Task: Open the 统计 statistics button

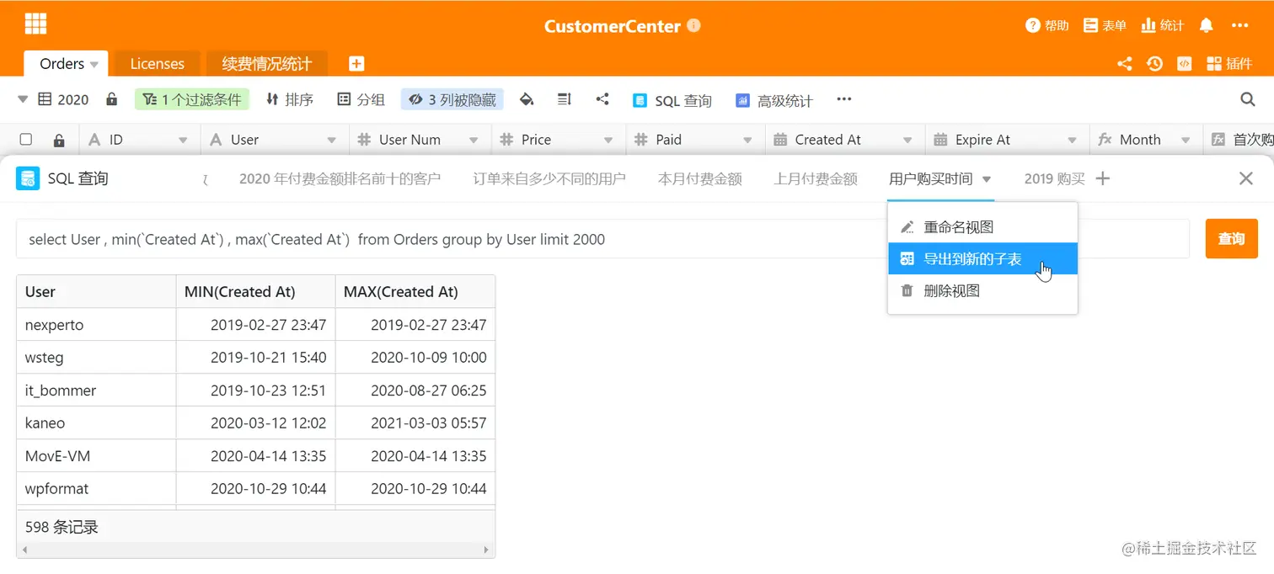Action: [x=1162, y=25]
